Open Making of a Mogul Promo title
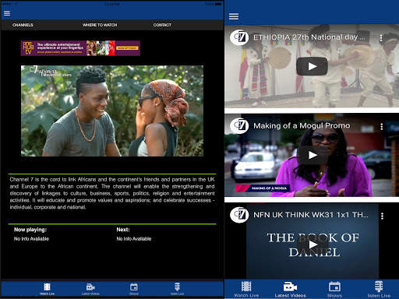Screen dimensions: 399x299 (x=302, y=125)
